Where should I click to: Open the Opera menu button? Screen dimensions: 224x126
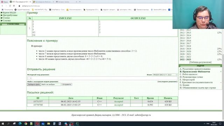click(x=4, y=2)
